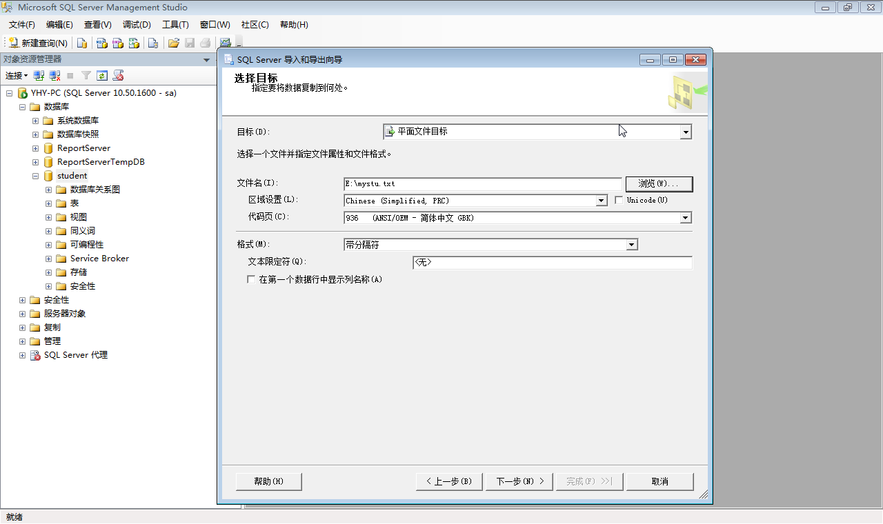Click the Refresh icon in Object Explorer
The height and width of the screenshot is (524, 883).
pyautogui.click(x=102, y=76)
